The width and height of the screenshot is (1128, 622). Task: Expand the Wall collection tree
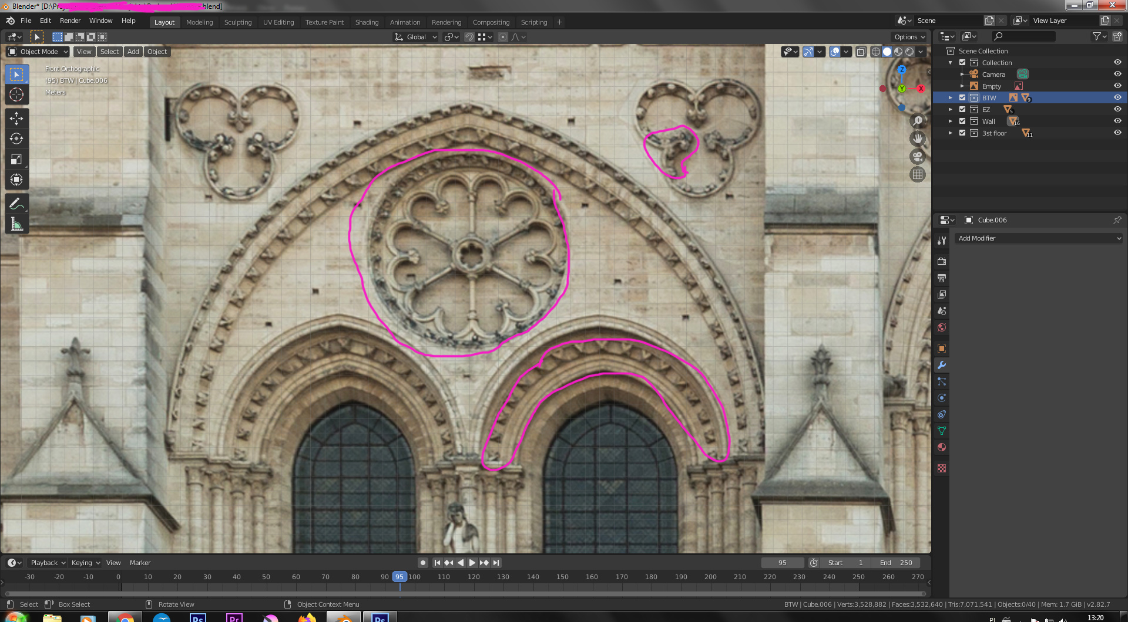click(x=951, y=121)
